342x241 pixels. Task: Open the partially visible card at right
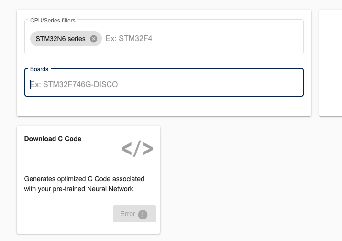(x=331, y=62)
